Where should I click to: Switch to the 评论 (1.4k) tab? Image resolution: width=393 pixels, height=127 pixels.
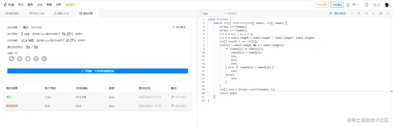37,13
